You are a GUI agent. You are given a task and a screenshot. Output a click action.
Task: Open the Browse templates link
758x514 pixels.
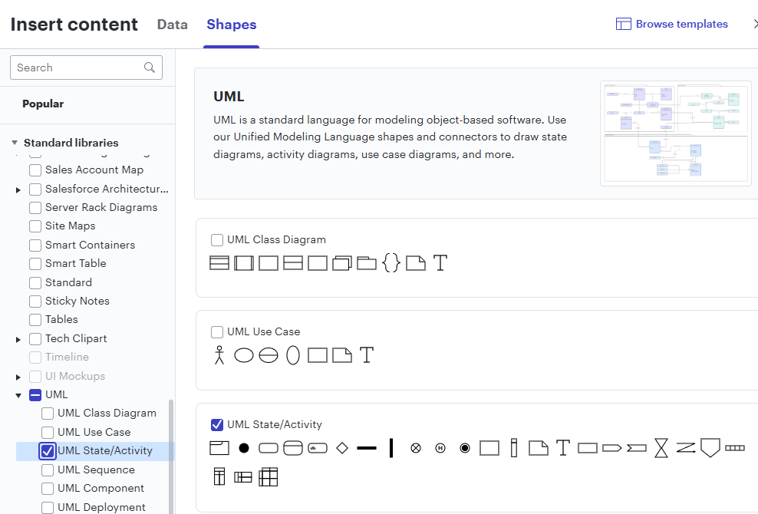(681, 24)
